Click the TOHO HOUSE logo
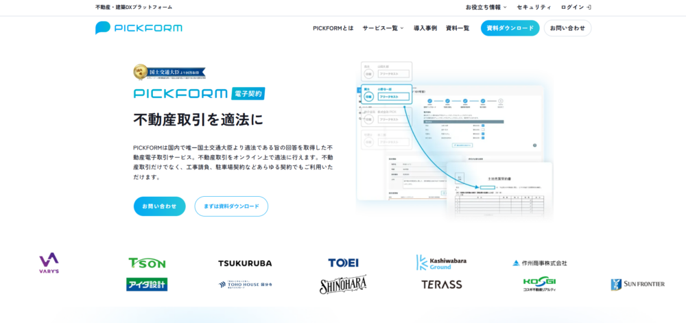 [x=245, y=285]
